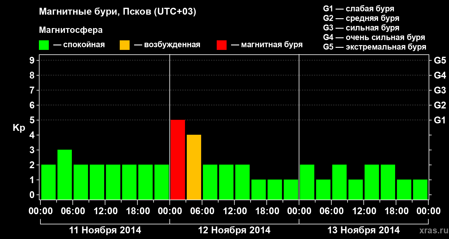This screenshot has height=239, width=449.
Task: Click the 'G1' right axis label
Action: [x=440, y=120]
